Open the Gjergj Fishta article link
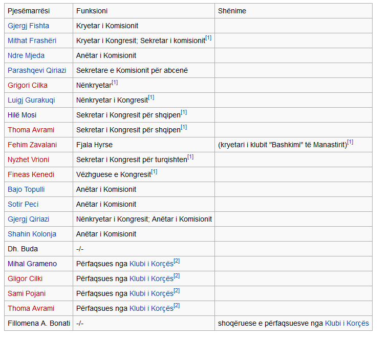The image size is (389, 338). (28, 26)
